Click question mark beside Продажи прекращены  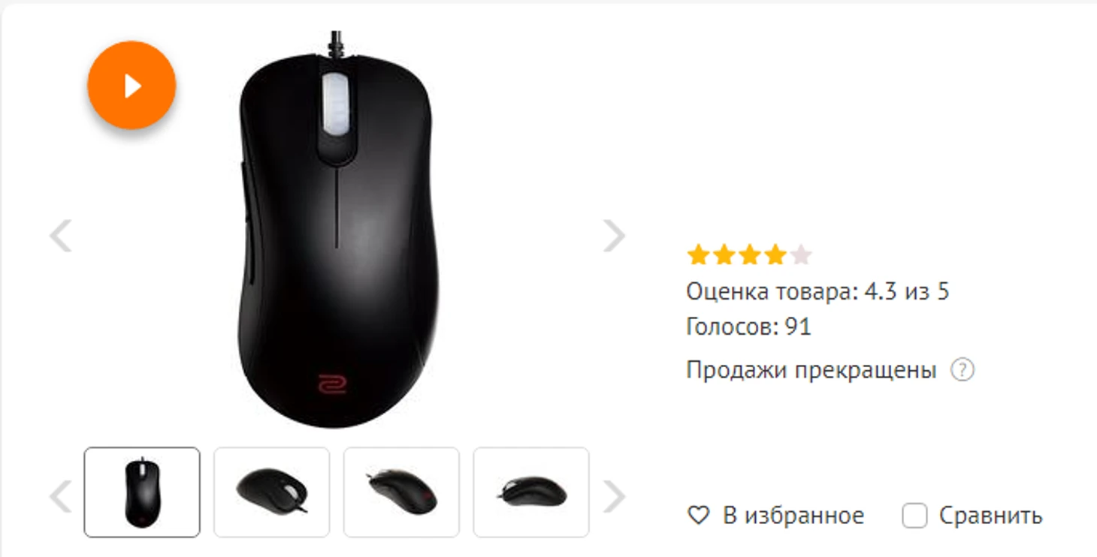pyautogui.click(x=963, y=370)
